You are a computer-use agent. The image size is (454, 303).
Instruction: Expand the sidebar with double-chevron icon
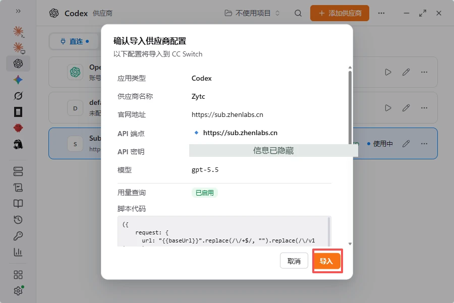tap(18, 11)
